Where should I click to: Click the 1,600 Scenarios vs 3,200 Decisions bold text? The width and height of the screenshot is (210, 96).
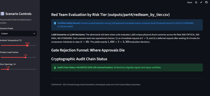(x=68, y=35)
